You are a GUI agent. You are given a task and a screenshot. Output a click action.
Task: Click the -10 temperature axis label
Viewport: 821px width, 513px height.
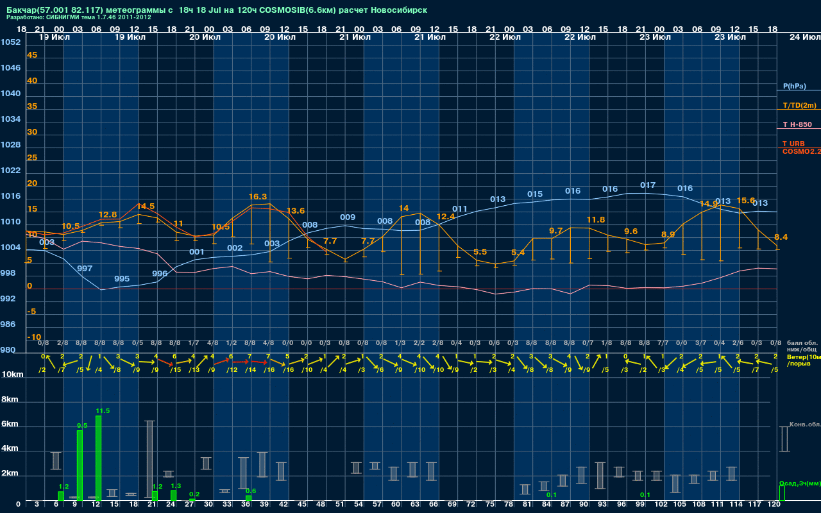coord(34,337)
